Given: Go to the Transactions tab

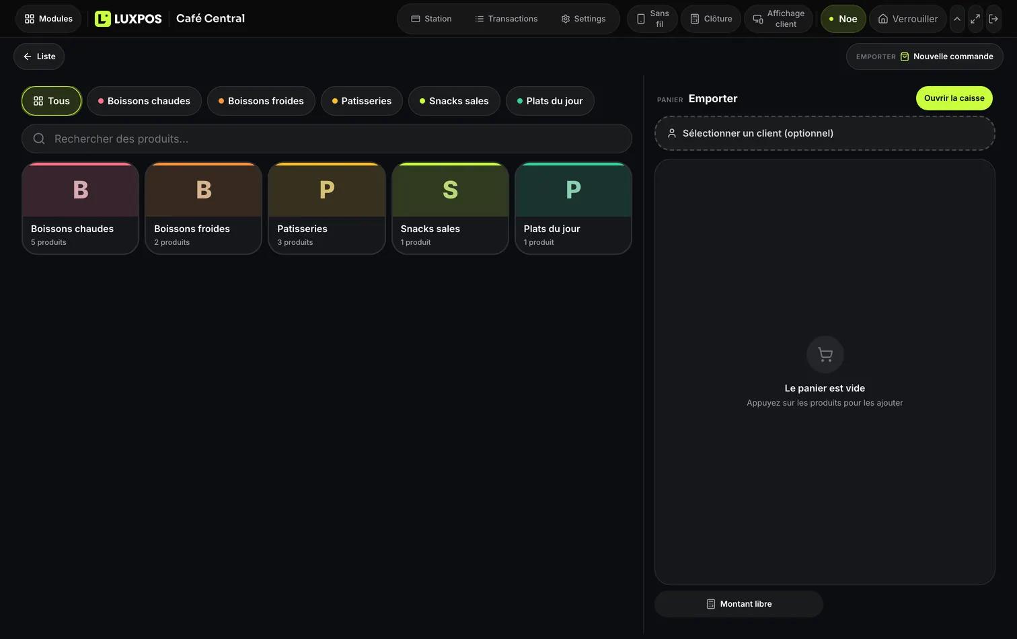Looking at the screenshot, I should (x=506, y=19).
